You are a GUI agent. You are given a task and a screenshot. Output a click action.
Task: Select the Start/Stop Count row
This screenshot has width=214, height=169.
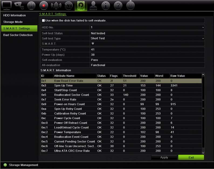point(121,90)
